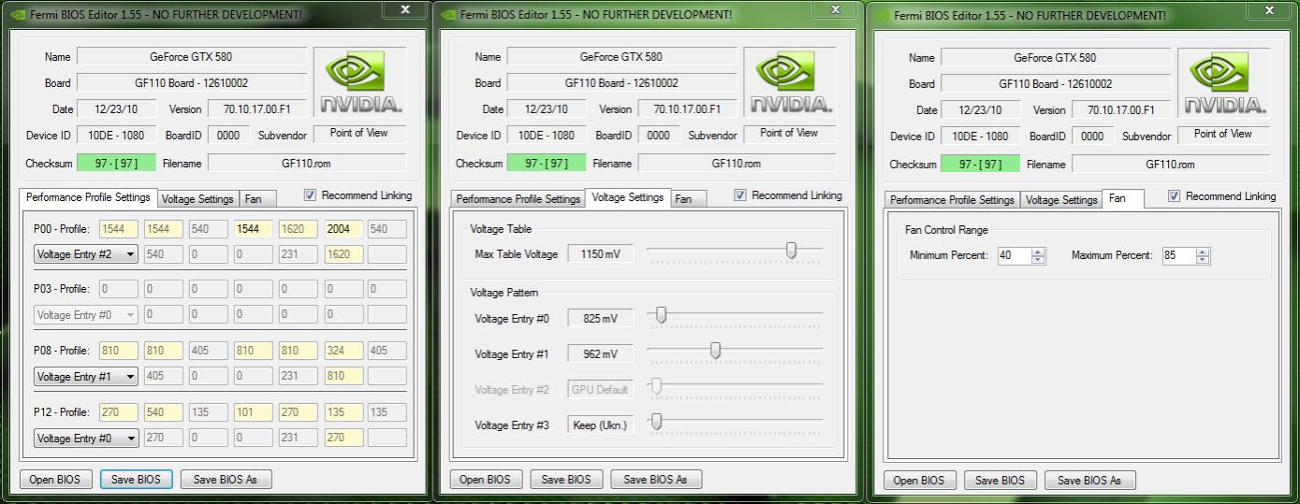
Task: Decrease the fan Minimum Percent with its down arrow
Action: coord(1038,260)
